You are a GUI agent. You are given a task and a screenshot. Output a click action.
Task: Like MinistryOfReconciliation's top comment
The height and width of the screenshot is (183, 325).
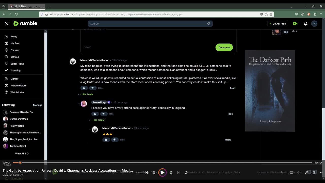[x=84, y=88]
